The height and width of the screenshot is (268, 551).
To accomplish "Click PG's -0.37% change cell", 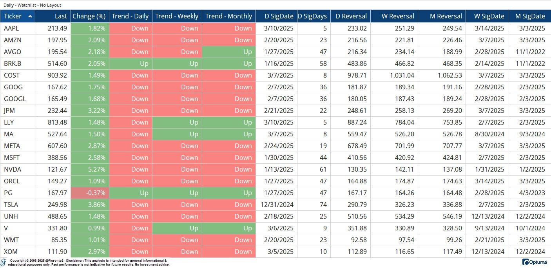I will tap(90, 193).
